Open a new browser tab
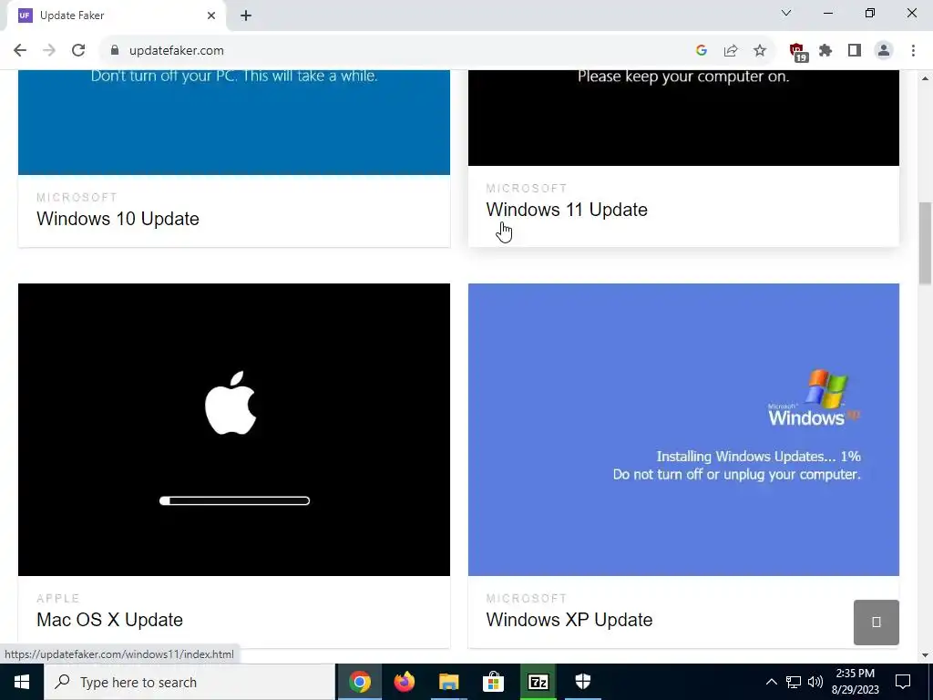Image resolution: width=933 pixels, height=700 pixels. tap(246, 15)
